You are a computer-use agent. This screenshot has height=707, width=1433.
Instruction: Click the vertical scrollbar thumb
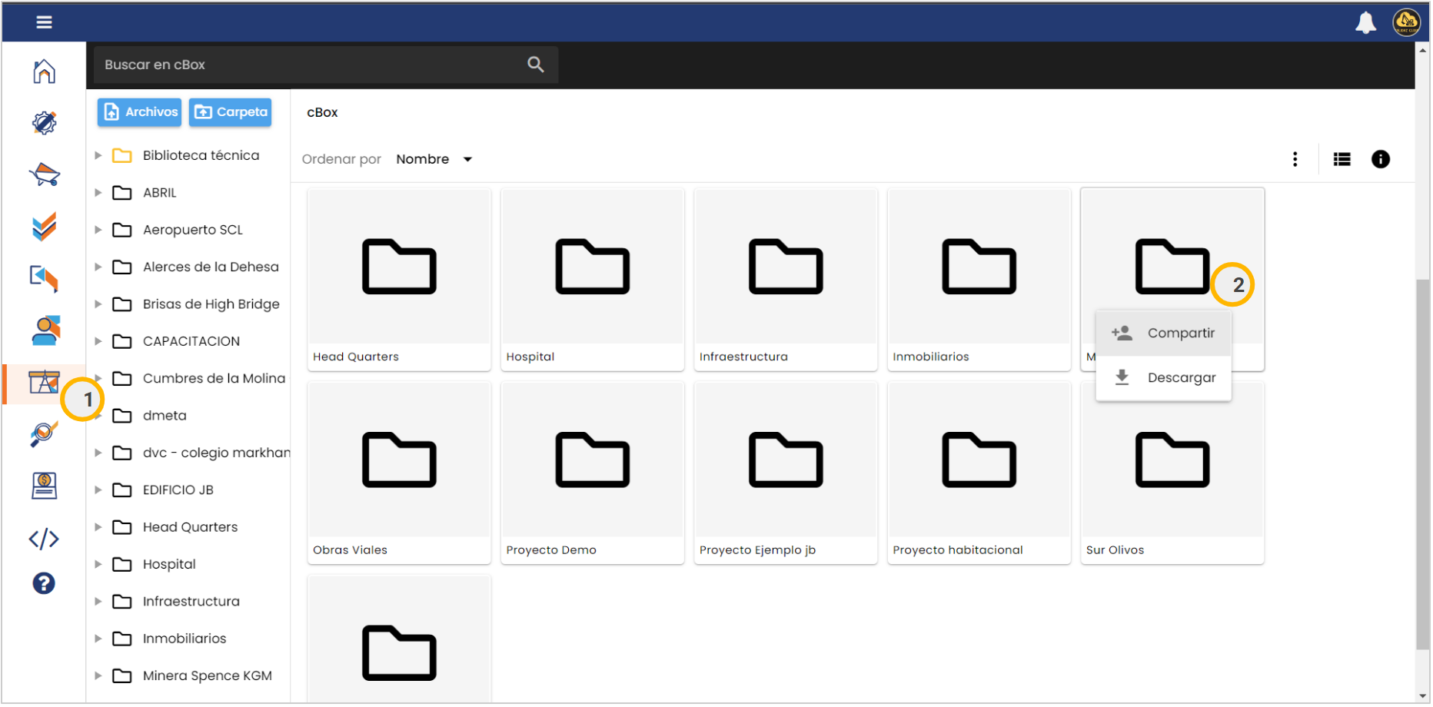1423,465
